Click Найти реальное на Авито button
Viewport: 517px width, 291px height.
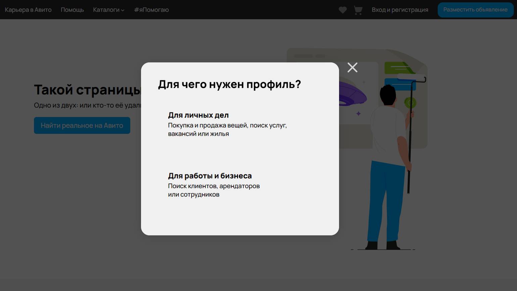click(x=82, y=125)
